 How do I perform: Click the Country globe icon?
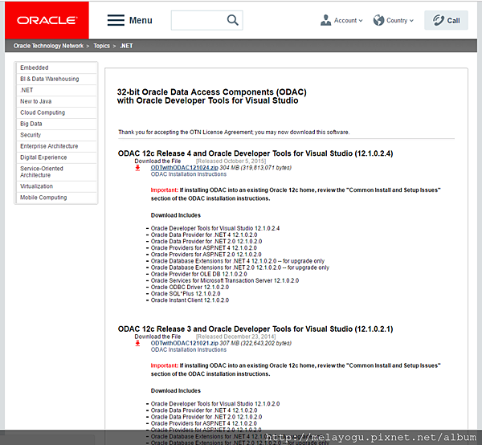coord(378,20)
